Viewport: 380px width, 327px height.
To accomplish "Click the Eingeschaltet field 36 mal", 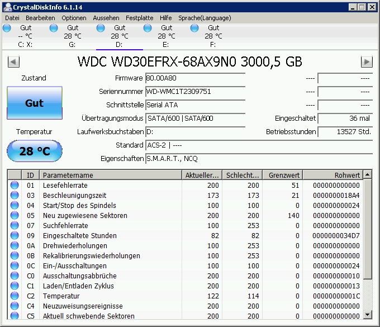I will 345,119.
